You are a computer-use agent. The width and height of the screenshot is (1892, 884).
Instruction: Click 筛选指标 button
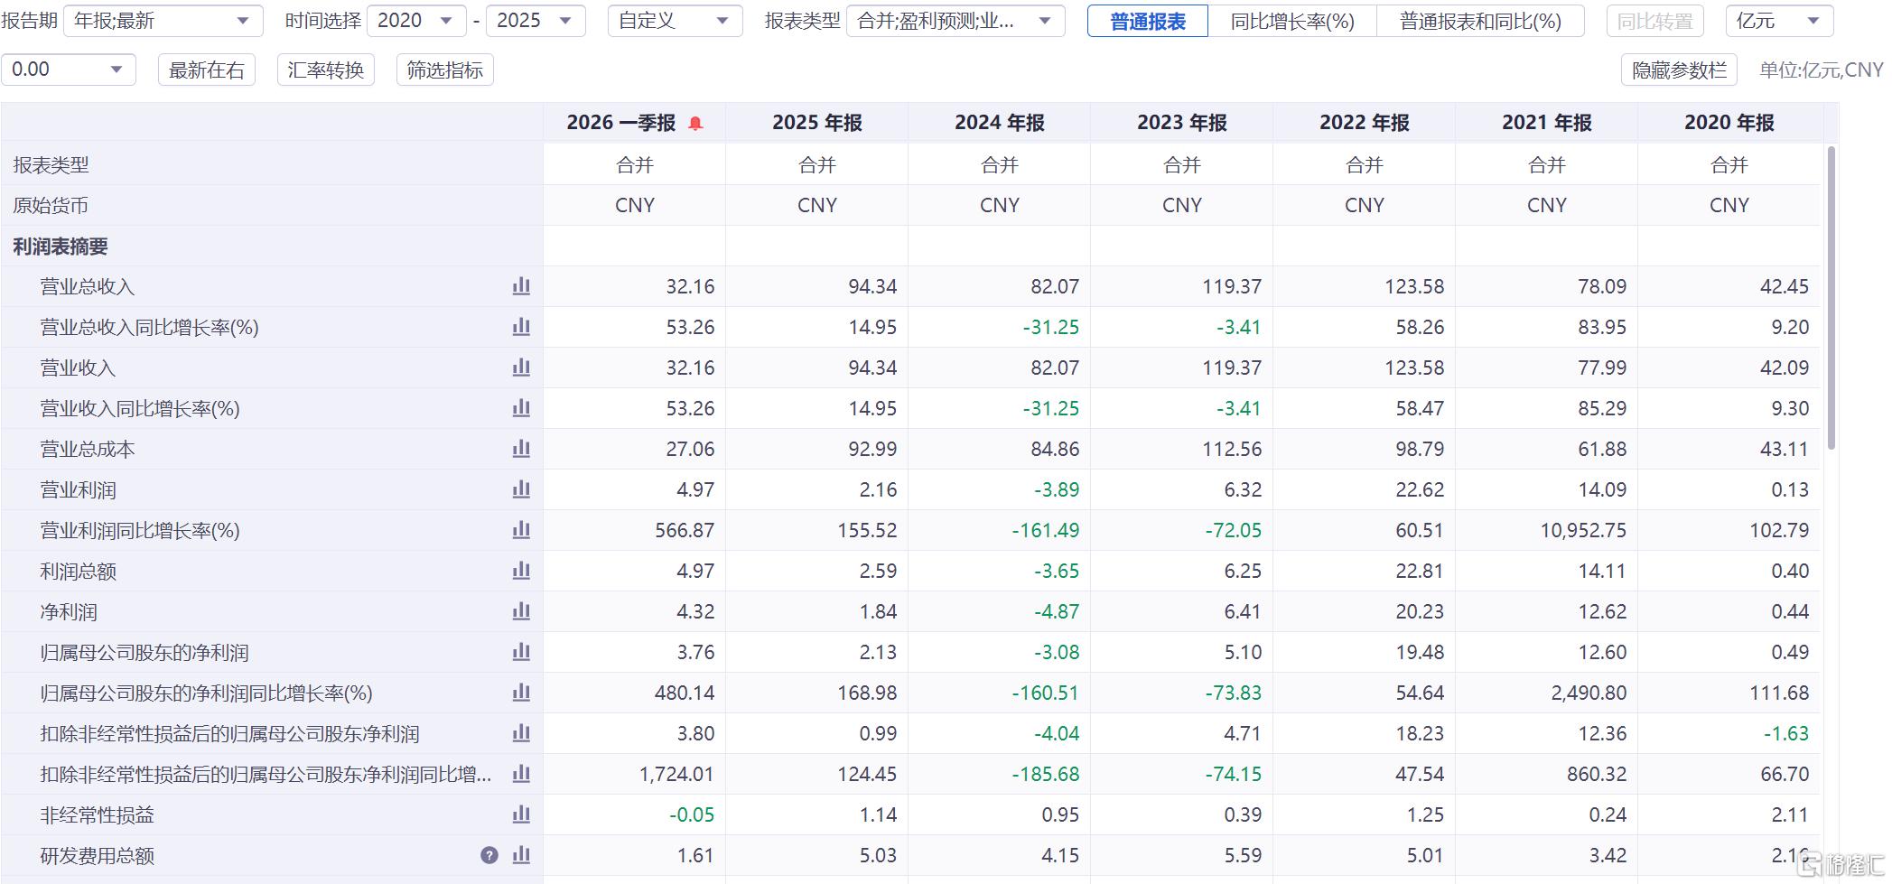tap(445, 70)
